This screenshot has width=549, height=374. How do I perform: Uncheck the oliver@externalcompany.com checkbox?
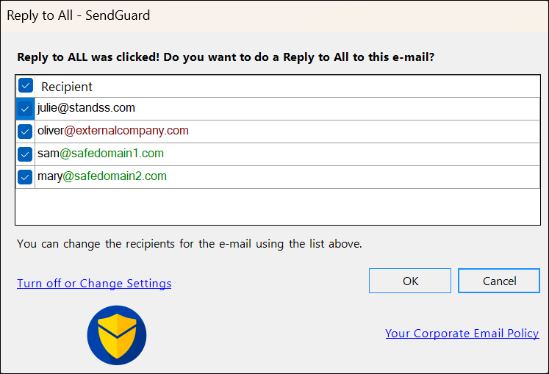pos(25,132)
